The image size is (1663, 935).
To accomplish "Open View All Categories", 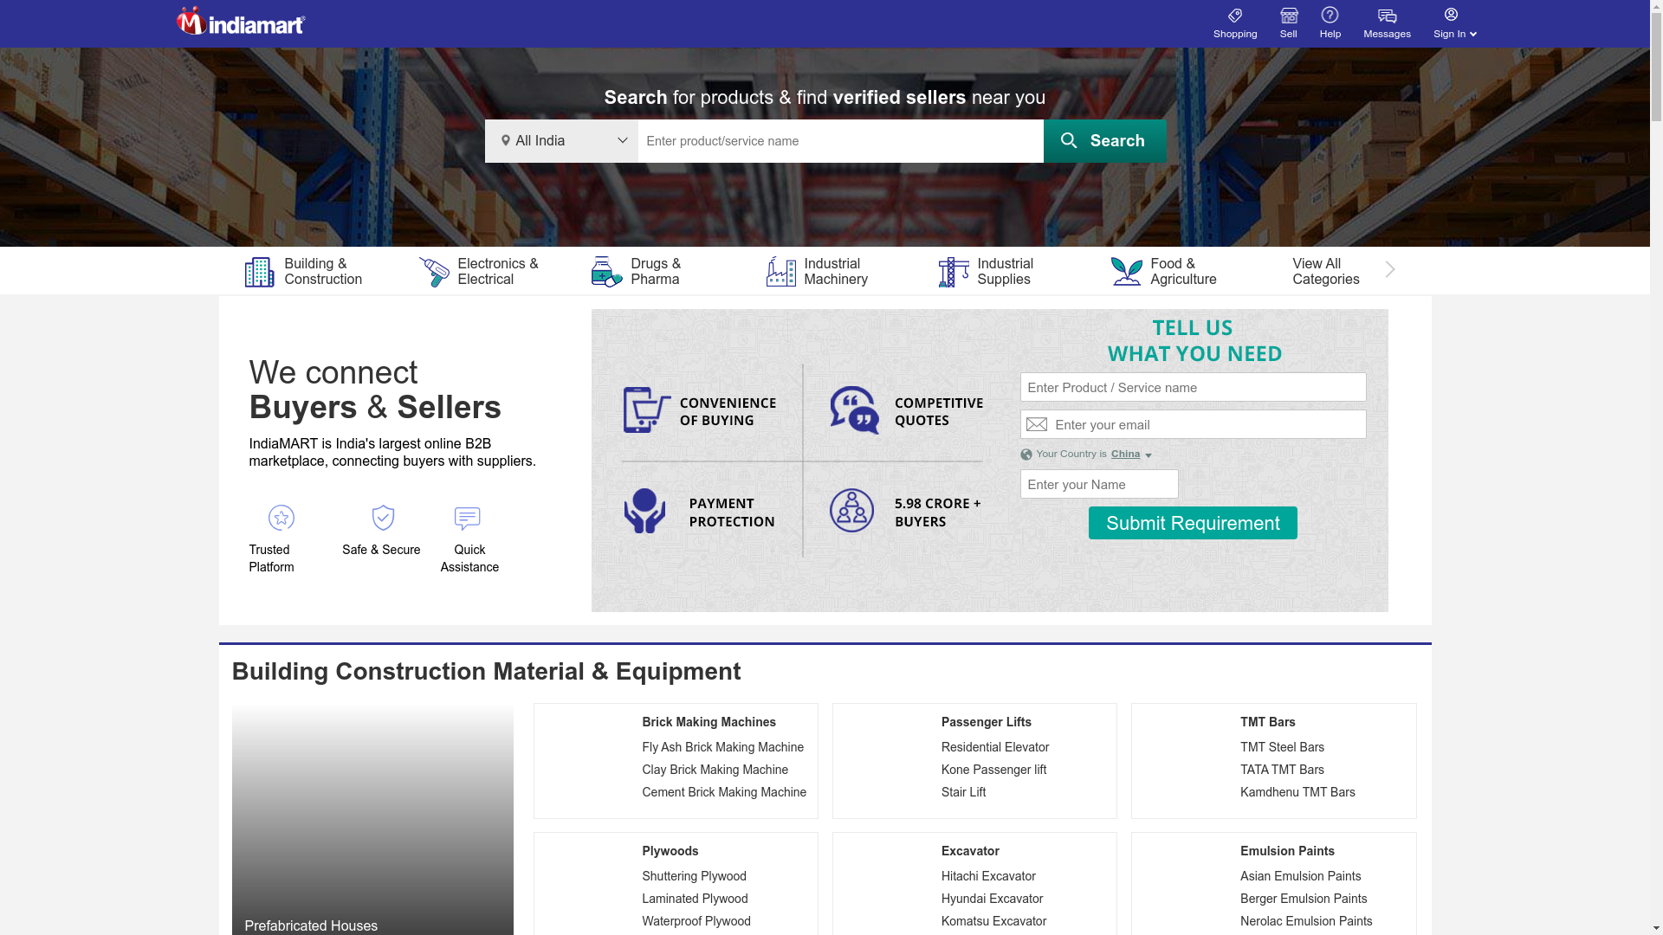I will pos(1326,272).
